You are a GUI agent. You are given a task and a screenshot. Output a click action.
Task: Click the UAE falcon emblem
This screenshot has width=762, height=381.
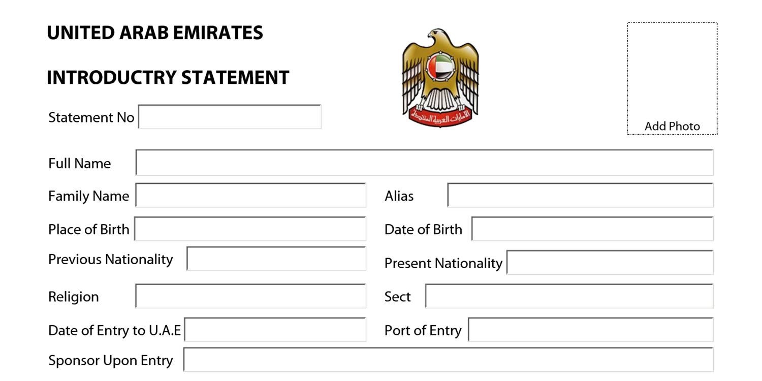pyautogui.click(x=440, y=77)
